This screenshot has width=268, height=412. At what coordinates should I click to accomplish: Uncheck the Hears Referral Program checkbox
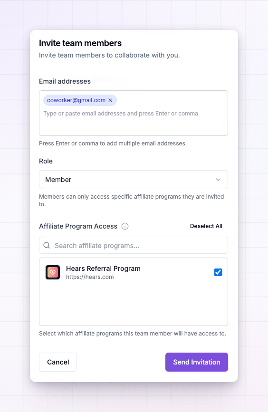(218, 272)
